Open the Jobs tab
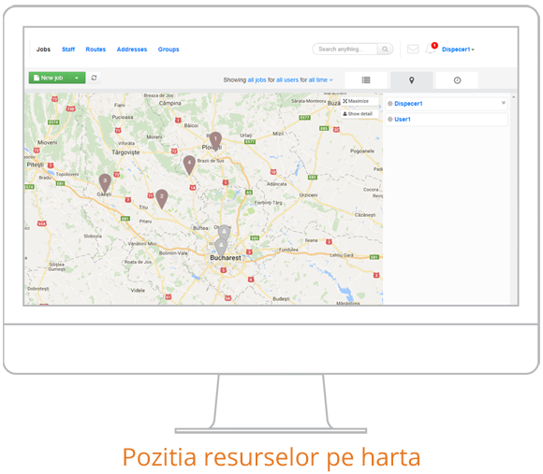The width and height of the screenshot is (543, 474). click(x=43, y=50)
